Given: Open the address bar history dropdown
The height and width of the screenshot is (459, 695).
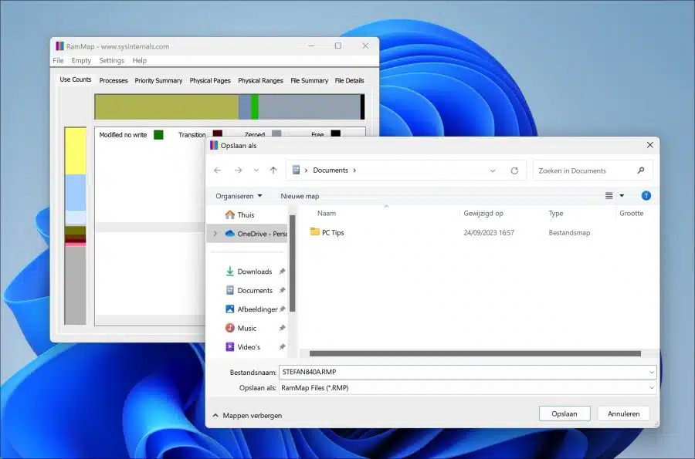Looking at the screenshot, I should (493, 170).
